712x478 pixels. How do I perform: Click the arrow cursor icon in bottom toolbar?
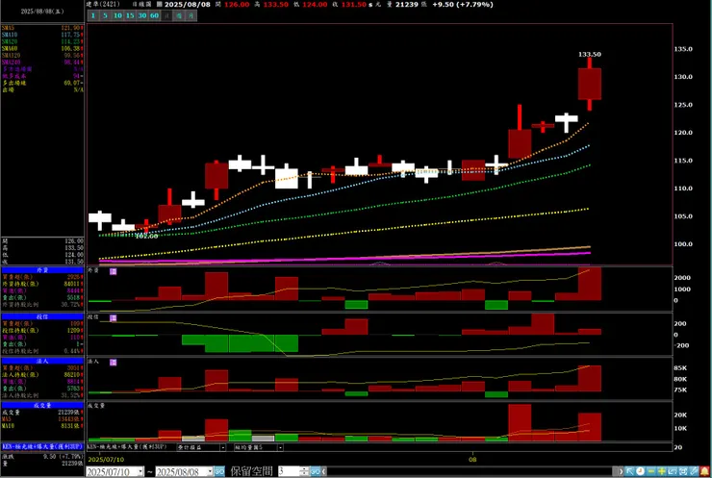(x=629, y=471)
